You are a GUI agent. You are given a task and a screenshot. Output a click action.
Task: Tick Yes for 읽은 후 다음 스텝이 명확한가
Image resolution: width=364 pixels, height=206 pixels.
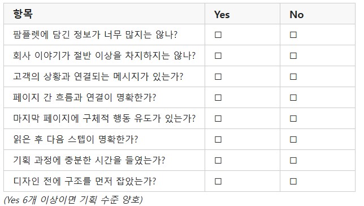[x=218, y=140]
